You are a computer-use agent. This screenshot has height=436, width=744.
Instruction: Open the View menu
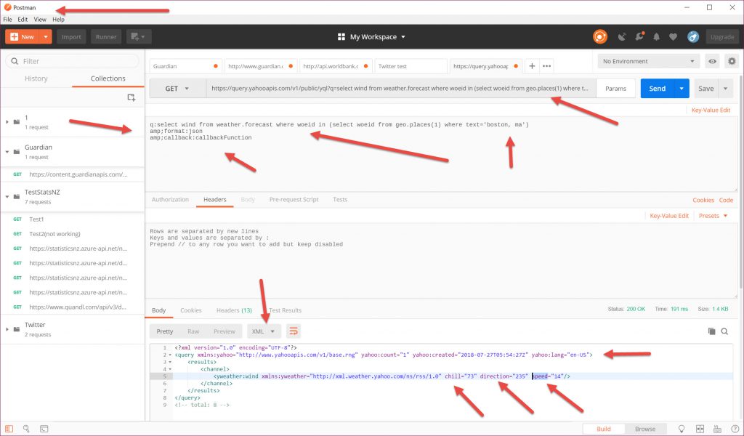[40, 20]
